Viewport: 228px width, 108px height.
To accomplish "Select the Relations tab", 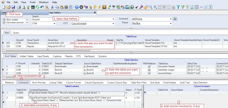I will (9, 83).
